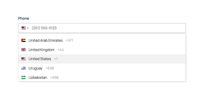Click the United Arab Emirates flag icon
Image resolution: width=206 pixels, height=110 pixels.
click(23, 41)
